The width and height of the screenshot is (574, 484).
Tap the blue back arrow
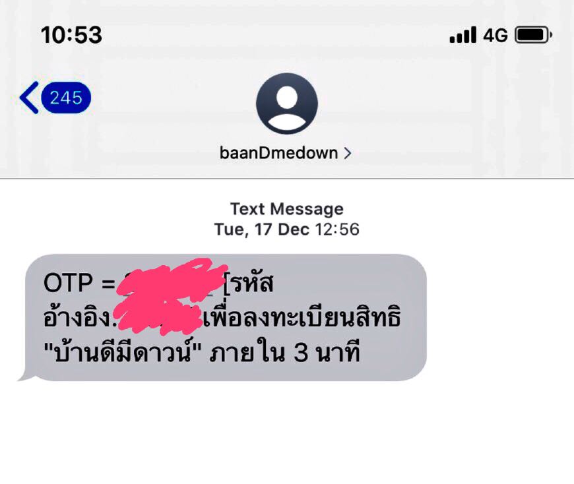[29, 98]
